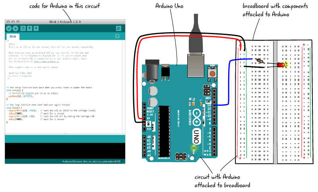This screenshot has height=192, width=318.
Task: Click the UNO logo label on the board
Action: [196, 136]
